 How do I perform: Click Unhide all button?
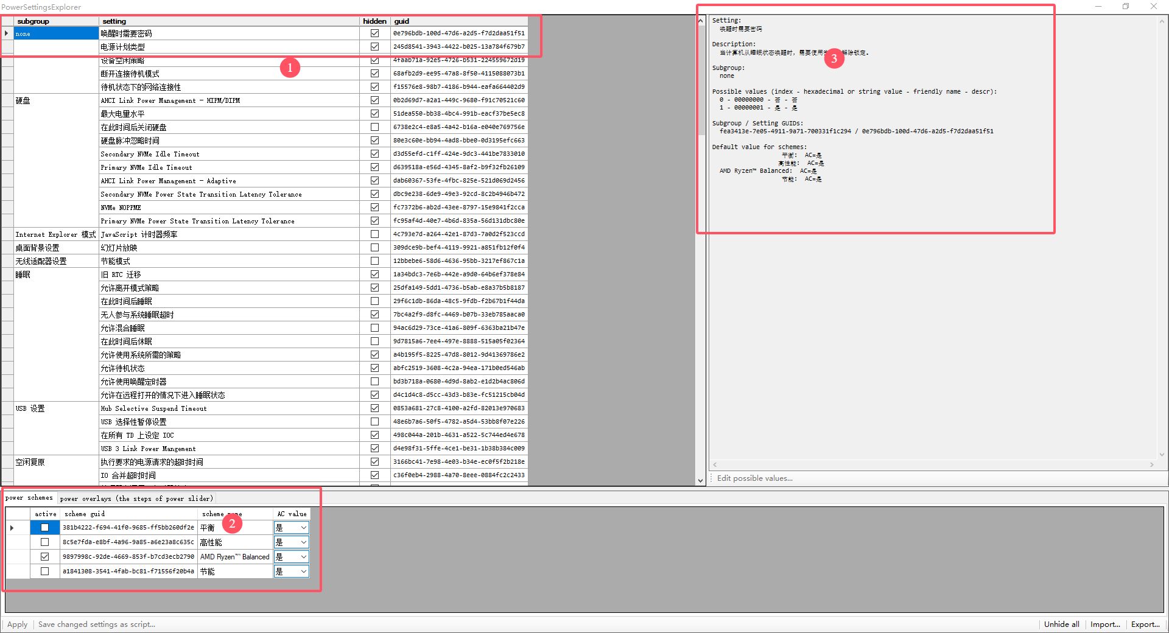[1061, 624]
